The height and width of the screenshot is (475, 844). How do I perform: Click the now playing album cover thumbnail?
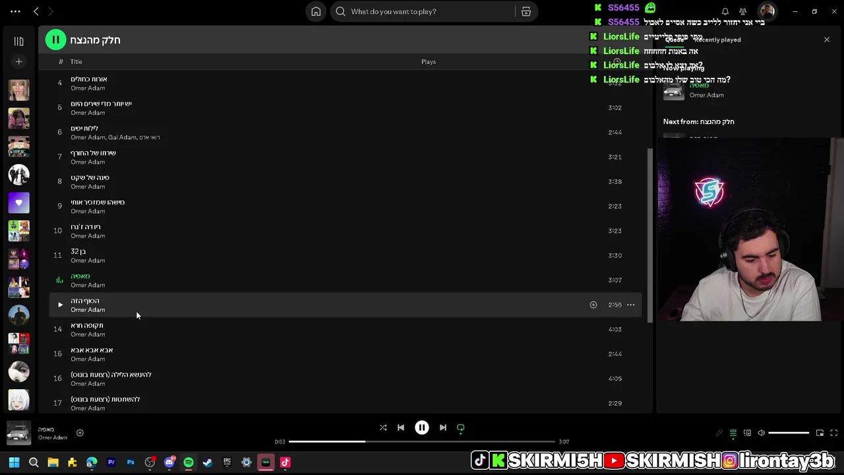point(18,433)
